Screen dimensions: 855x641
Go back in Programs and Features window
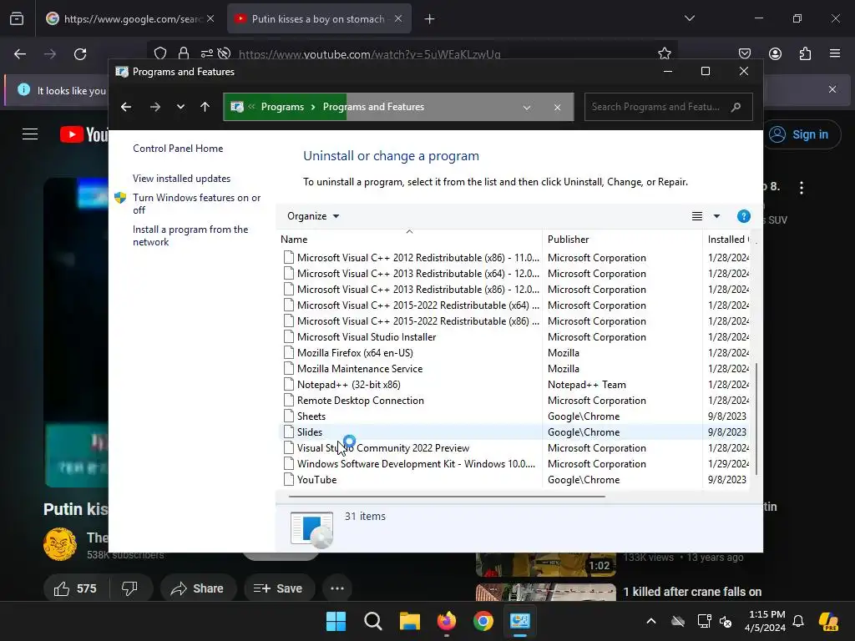pos(126,107)
